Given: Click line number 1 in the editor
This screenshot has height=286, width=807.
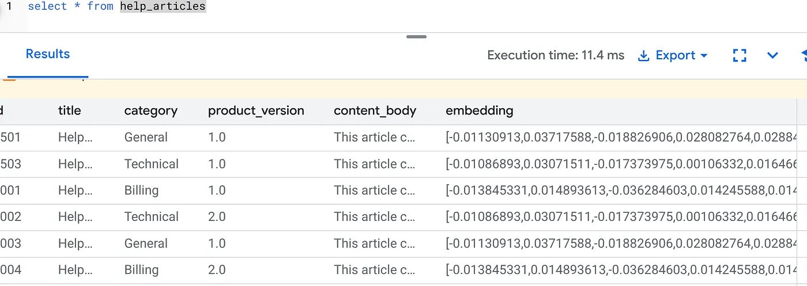Looking at the screenshot, I should (x=9, y=7).
